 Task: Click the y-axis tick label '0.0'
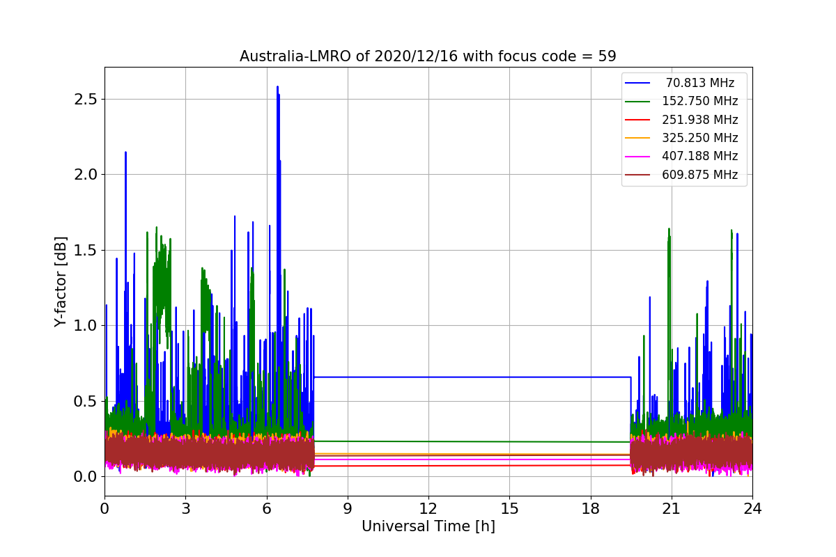coord(84,477)
